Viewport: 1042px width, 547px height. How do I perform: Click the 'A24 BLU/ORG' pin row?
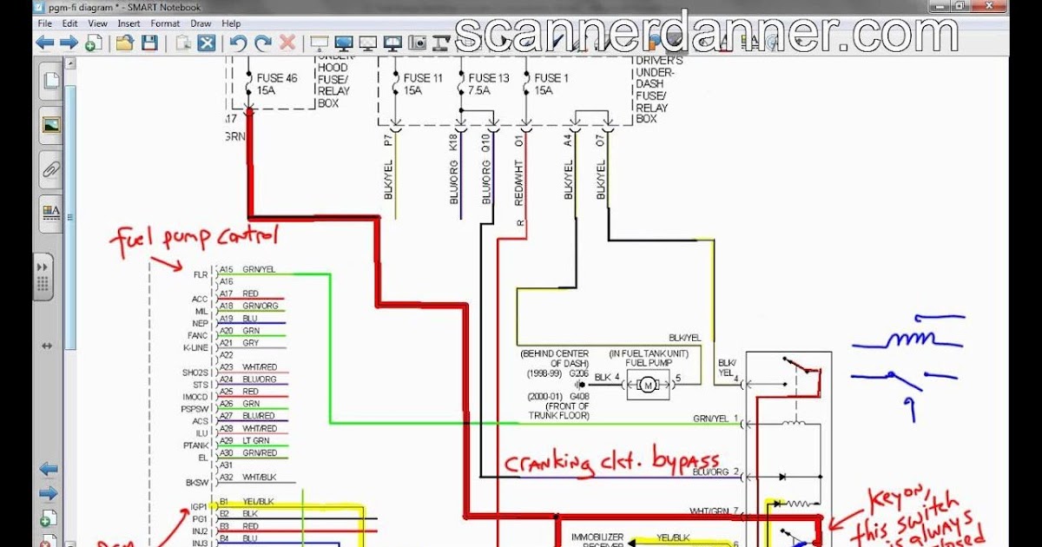click(x=247, y=379)
